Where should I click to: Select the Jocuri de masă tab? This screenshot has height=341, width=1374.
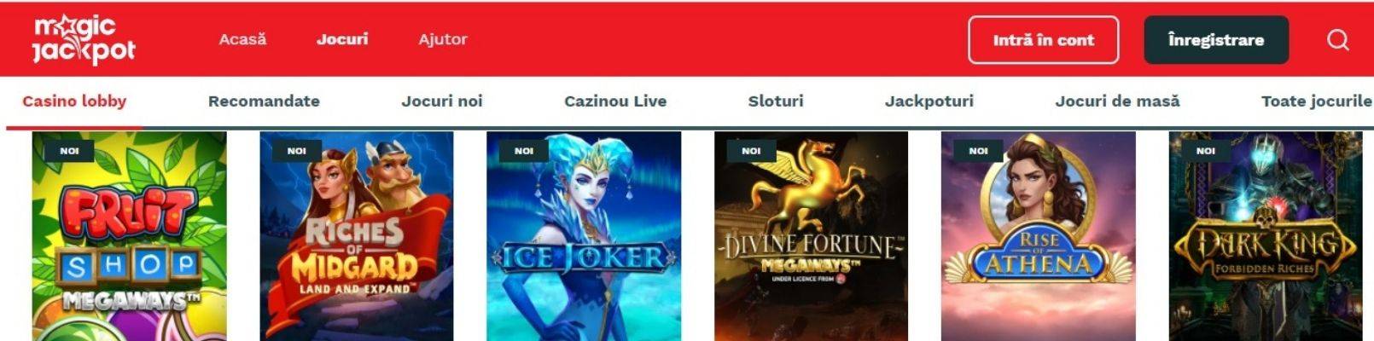pos(1117,101)
